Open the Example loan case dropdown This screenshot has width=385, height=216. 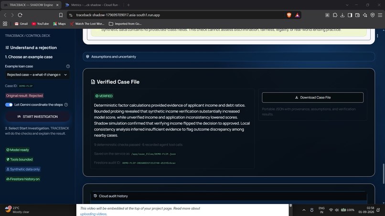point(37,75)
